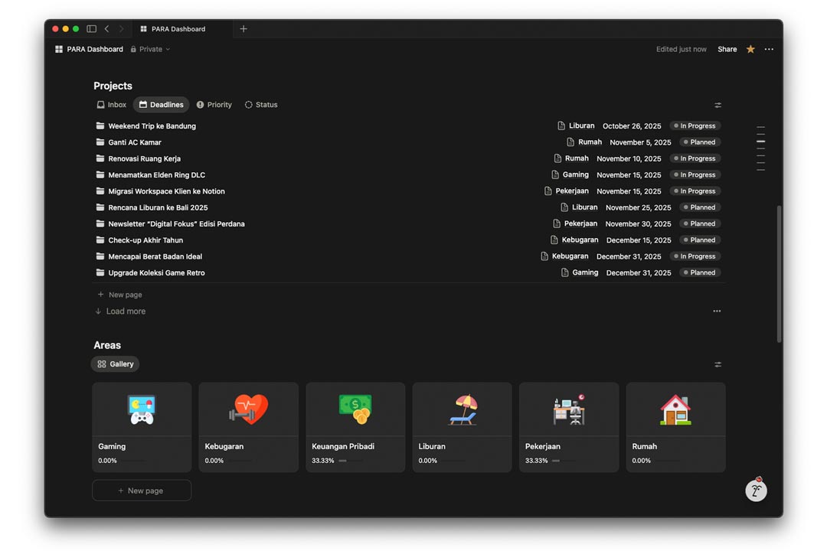This screenshot has width=827, height=551.
Task: Click Keuangan Pribadi progress bar
Action: click(343, 461)
